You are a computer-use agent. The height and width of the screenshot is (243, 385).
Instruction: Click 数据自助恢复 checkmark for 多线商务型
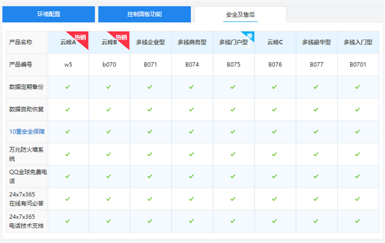(x=191, y=110)
